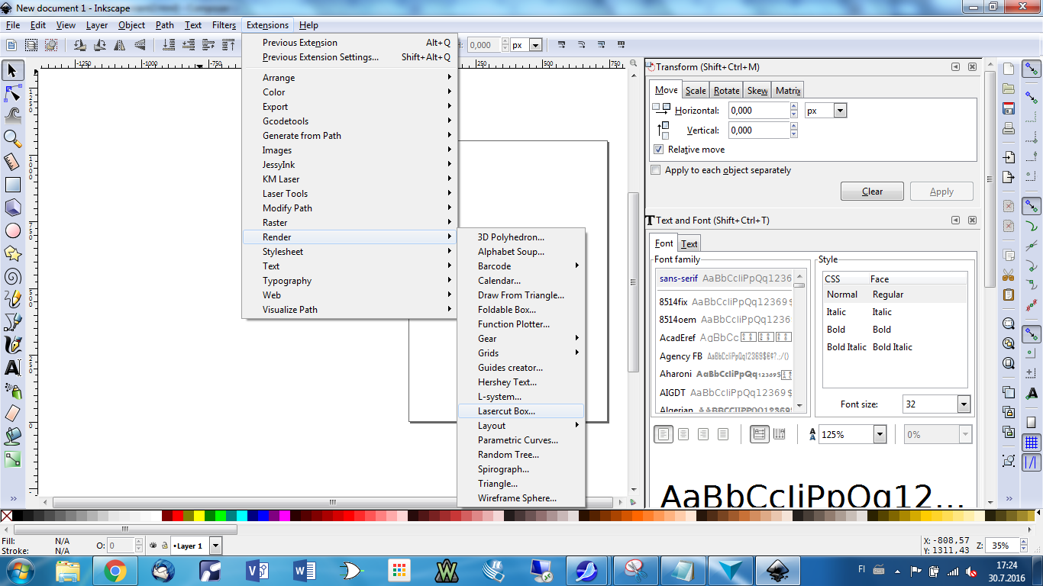Pick the Paint Bucket fill tool
The width and height of the screenshot is (1043, 586).
tap(12, 436)
